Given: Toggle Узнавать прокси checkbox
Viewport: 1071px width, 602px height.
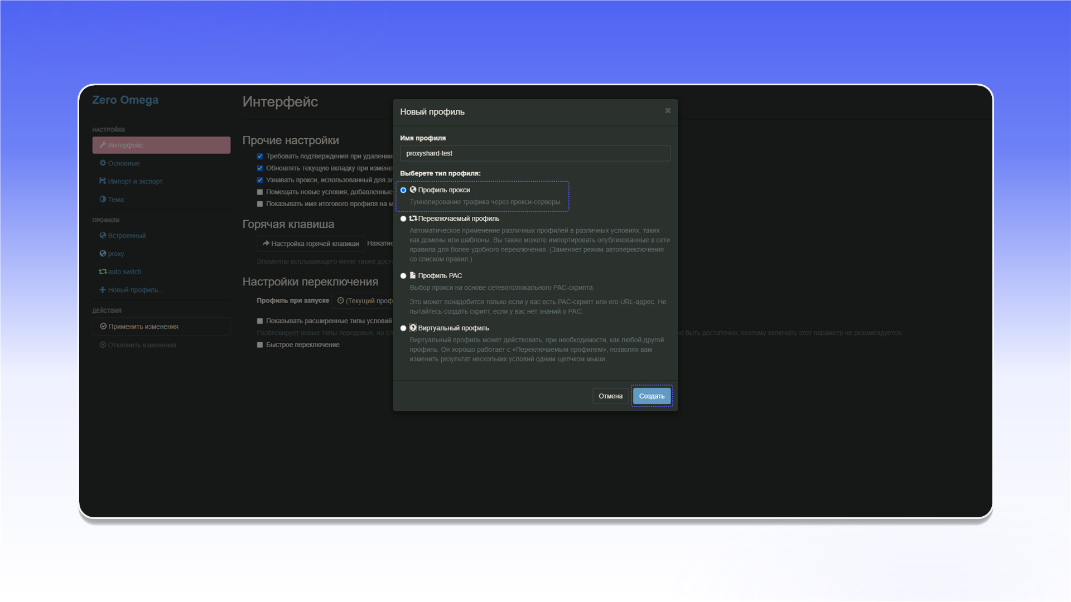Looking at the screenshot, I should 260,180.
